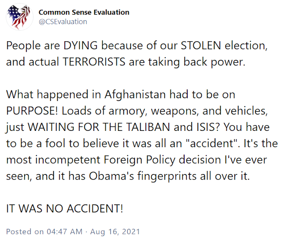This screenshot has height=242, width=282.
Task: Select the word TALIBAN
Action: point(148,127)
